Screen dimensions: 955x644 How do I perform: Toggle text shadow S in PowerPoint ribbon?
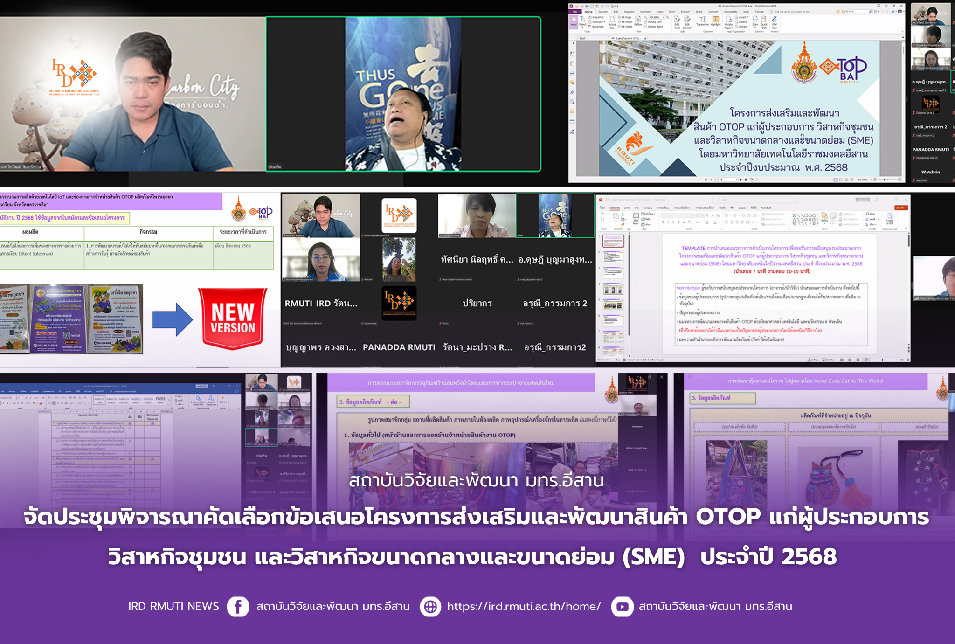pyautogui.click(x=678, y=222)
